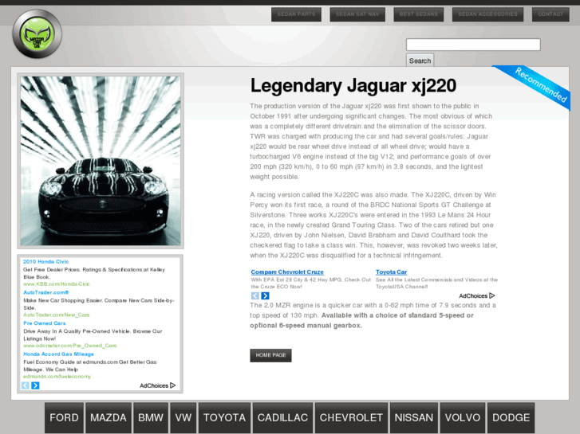The width and height of the screenshot is (580, 434).
Task: Click text 'Get Free Dealer Prices'
Action: point(51,270)
